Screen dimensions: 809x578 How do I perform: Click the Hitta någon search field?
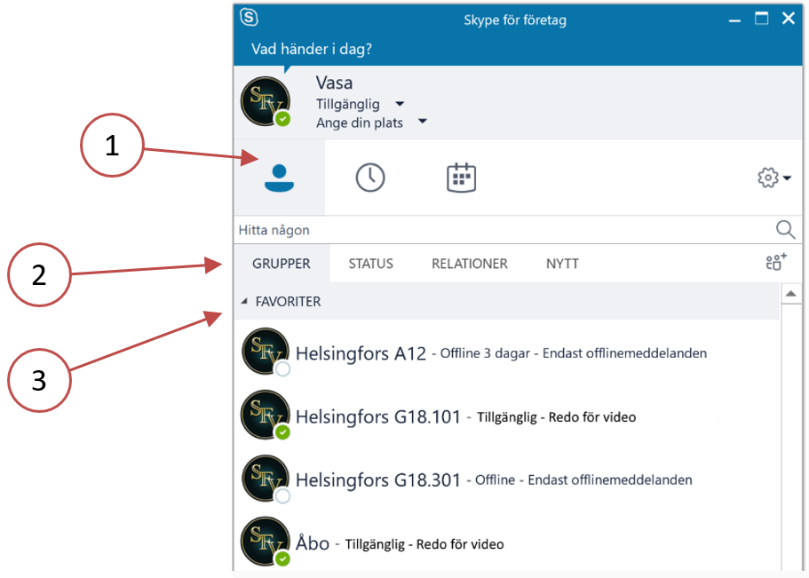point(497,230)
